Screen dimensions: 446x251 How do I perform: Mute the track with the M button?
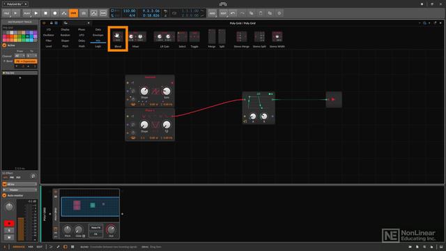point(9,237)
